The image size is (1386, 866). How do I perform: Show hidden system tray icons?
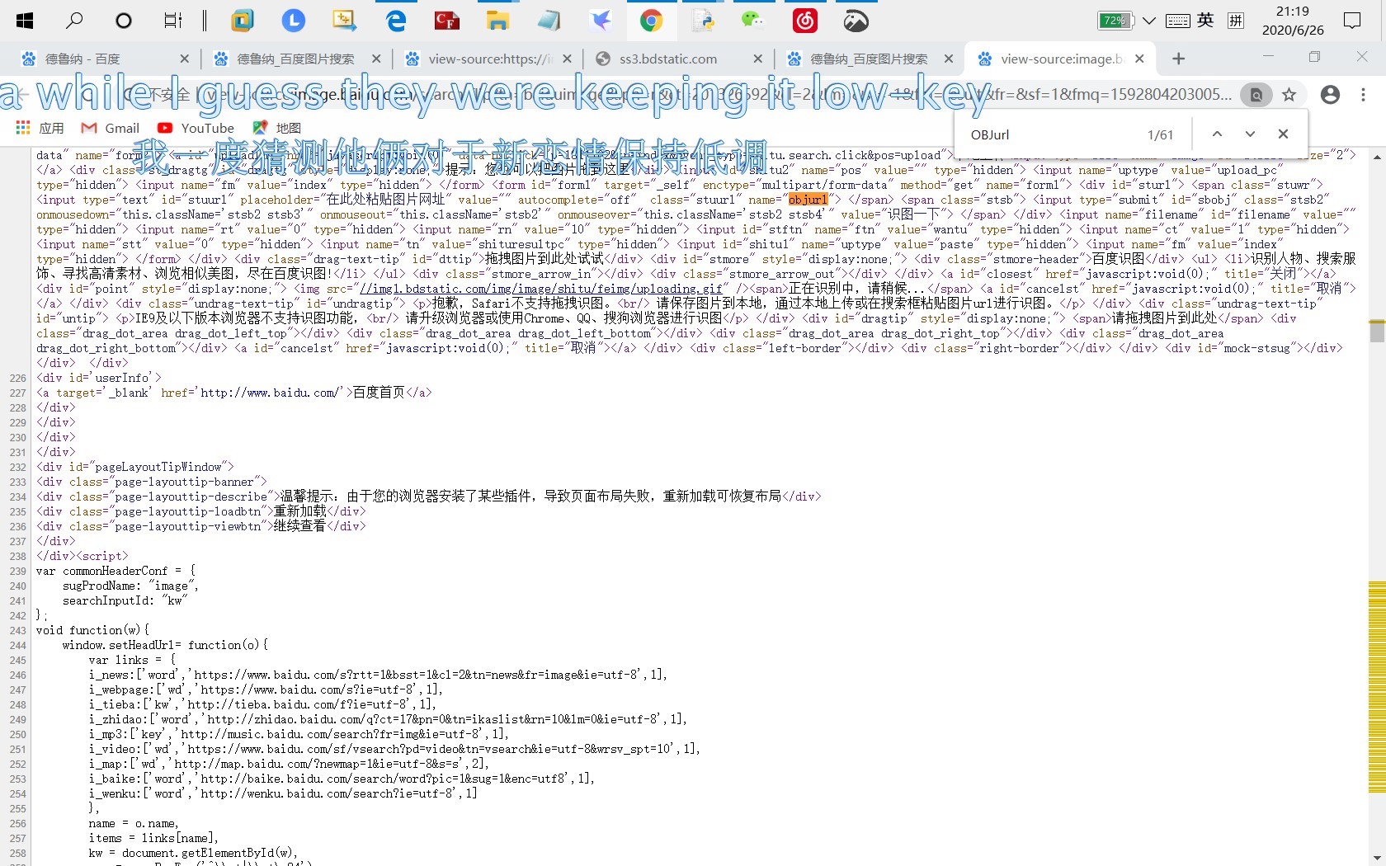[x=1149, y=21]
